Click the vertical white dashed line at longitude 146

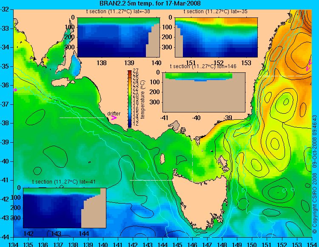(192, 158)
